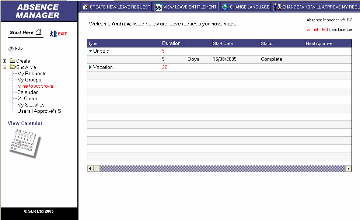Sort by the Status column header
The width and height of the screenshot is (360, 220).
pos(267,43)
